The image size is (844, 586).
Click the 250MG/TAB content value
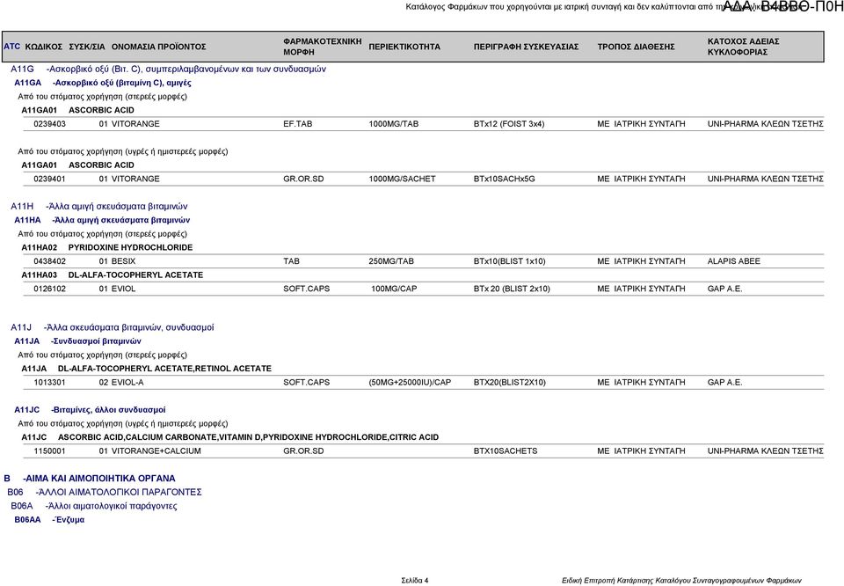click(391, 261)
